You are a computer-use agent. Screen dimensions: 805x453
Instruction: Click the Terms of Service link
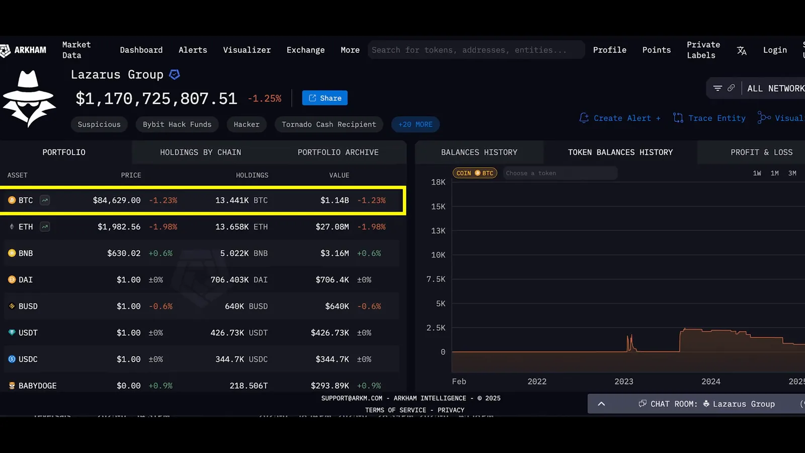pos(395,410)
